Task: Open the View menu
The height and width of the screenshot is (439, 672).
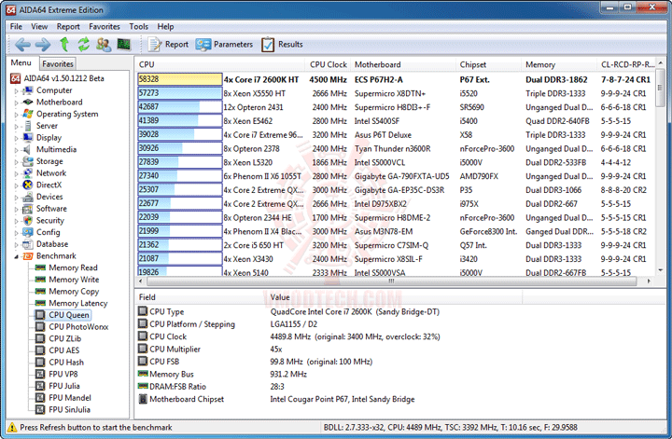Action: point(39,26)
